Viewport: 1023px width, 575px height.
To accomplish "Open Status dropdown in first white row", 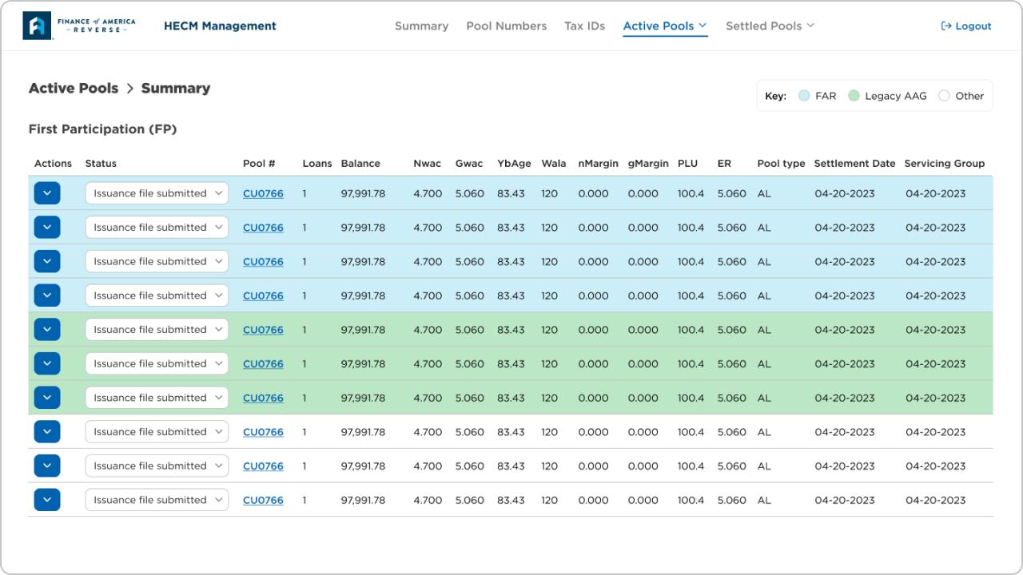I will pyautogui.click(x=157, y=432).
